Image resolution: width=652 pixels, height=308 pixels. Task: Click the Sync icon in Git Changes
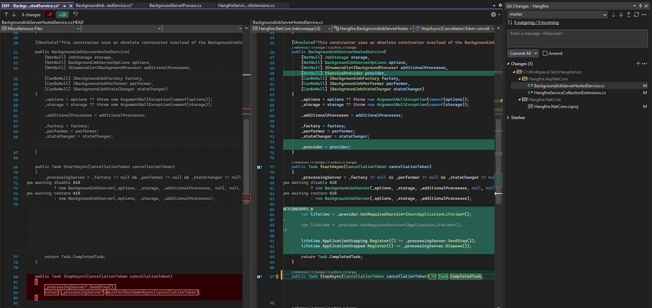636,14
